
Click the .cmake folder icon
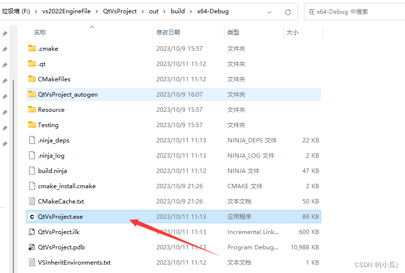tap(32, 48)
